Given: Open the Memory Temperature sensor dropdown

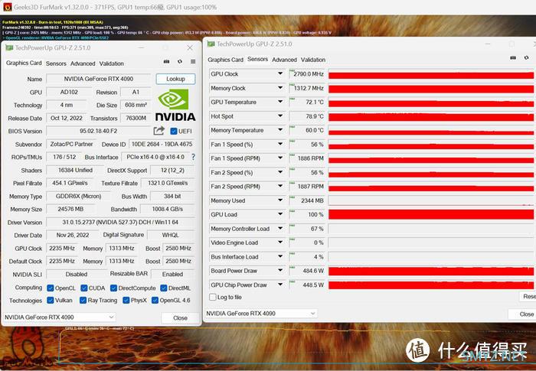Looking at the screenshot, I should tap(280, 130).
